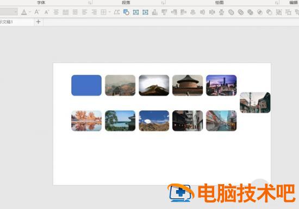The height and width of the screenshot is (209, 299).
Task: Open the blue Shapes gallery icon
Action: point(126,12)
